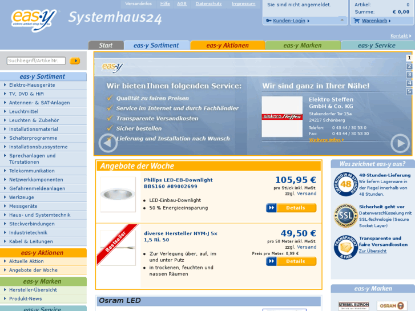Open the Warenkorb link
Image resolution: width=415 pixels, height=311 pixels.
point(374,21)
